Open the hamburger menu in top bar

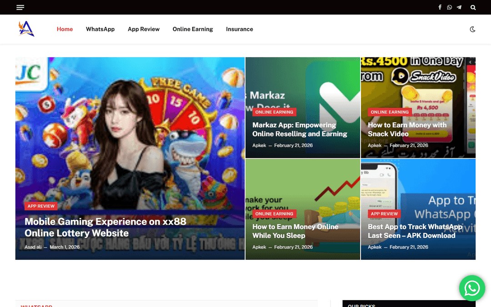coord(20,7)
